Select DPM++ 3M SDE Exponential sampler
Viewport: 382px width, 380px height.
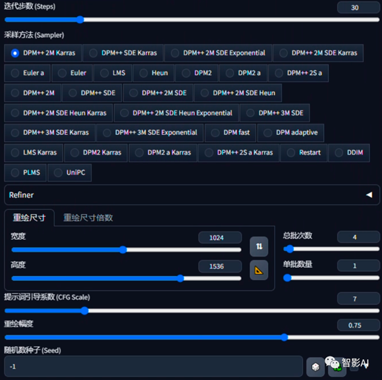150,132
